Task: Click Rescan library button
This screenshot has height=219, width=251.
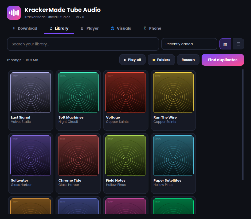Action: (x=188, y=60)
